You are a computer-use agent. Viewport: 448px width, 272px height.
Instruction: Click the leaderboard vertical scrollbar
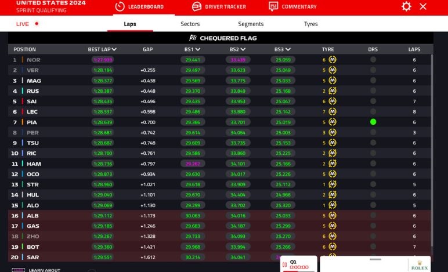click(432, 145)
